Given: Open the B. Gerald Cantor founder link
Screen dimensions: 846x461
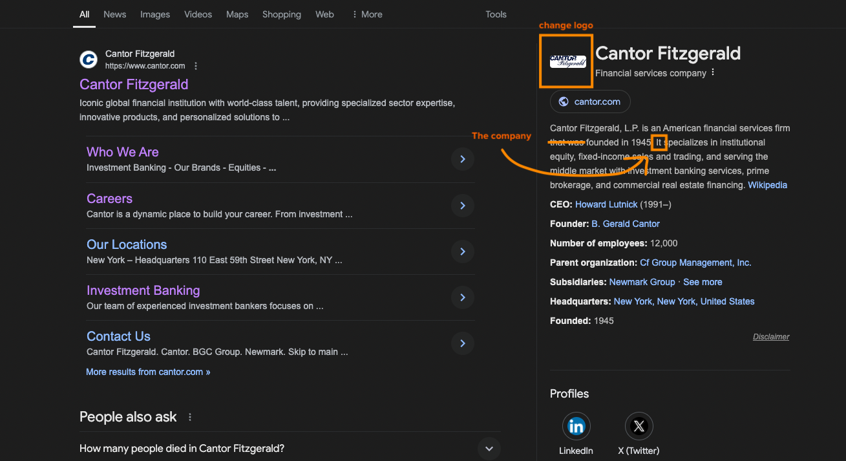Looking at the screenshot, I should click(x=626, y=224).
